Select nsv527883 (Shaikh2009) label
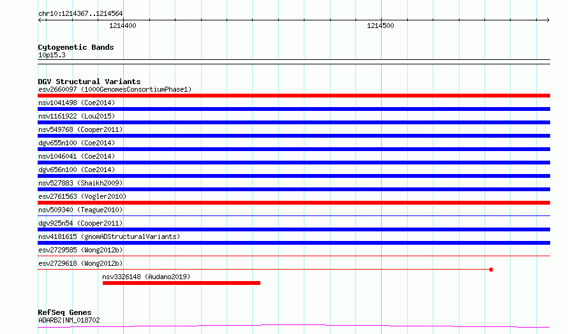Viewport: 568px width, 334px height. 80,183
